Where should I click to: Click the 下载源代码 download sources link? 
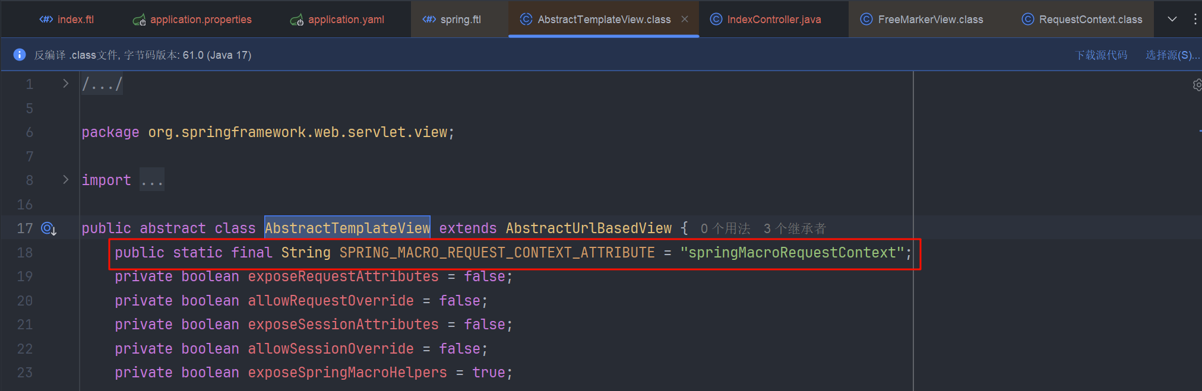[1101, 55]
